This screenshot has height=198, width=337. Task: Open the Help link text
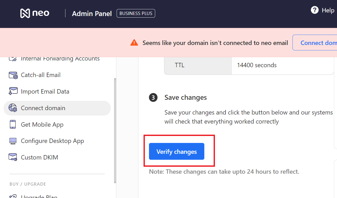pos(328,10)
